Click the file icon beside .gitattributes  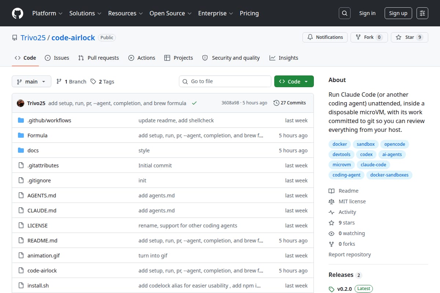coord(21,166)
